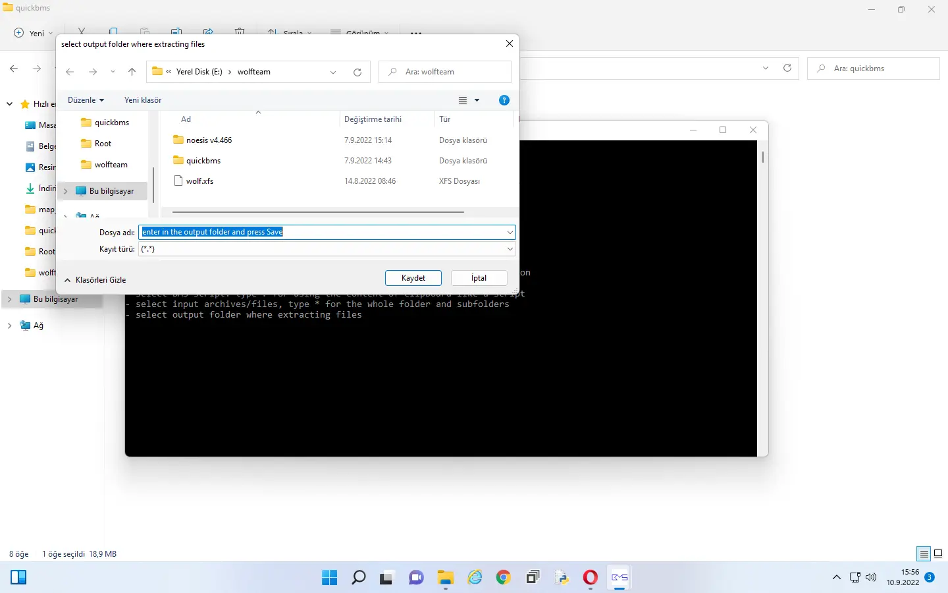
Task: Click the dialog's up-one-level arrow
Action: coord(132,72)
